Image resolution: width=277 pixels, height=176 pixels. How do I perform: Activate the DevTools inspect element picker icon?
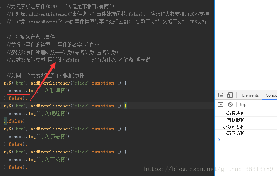220,95
